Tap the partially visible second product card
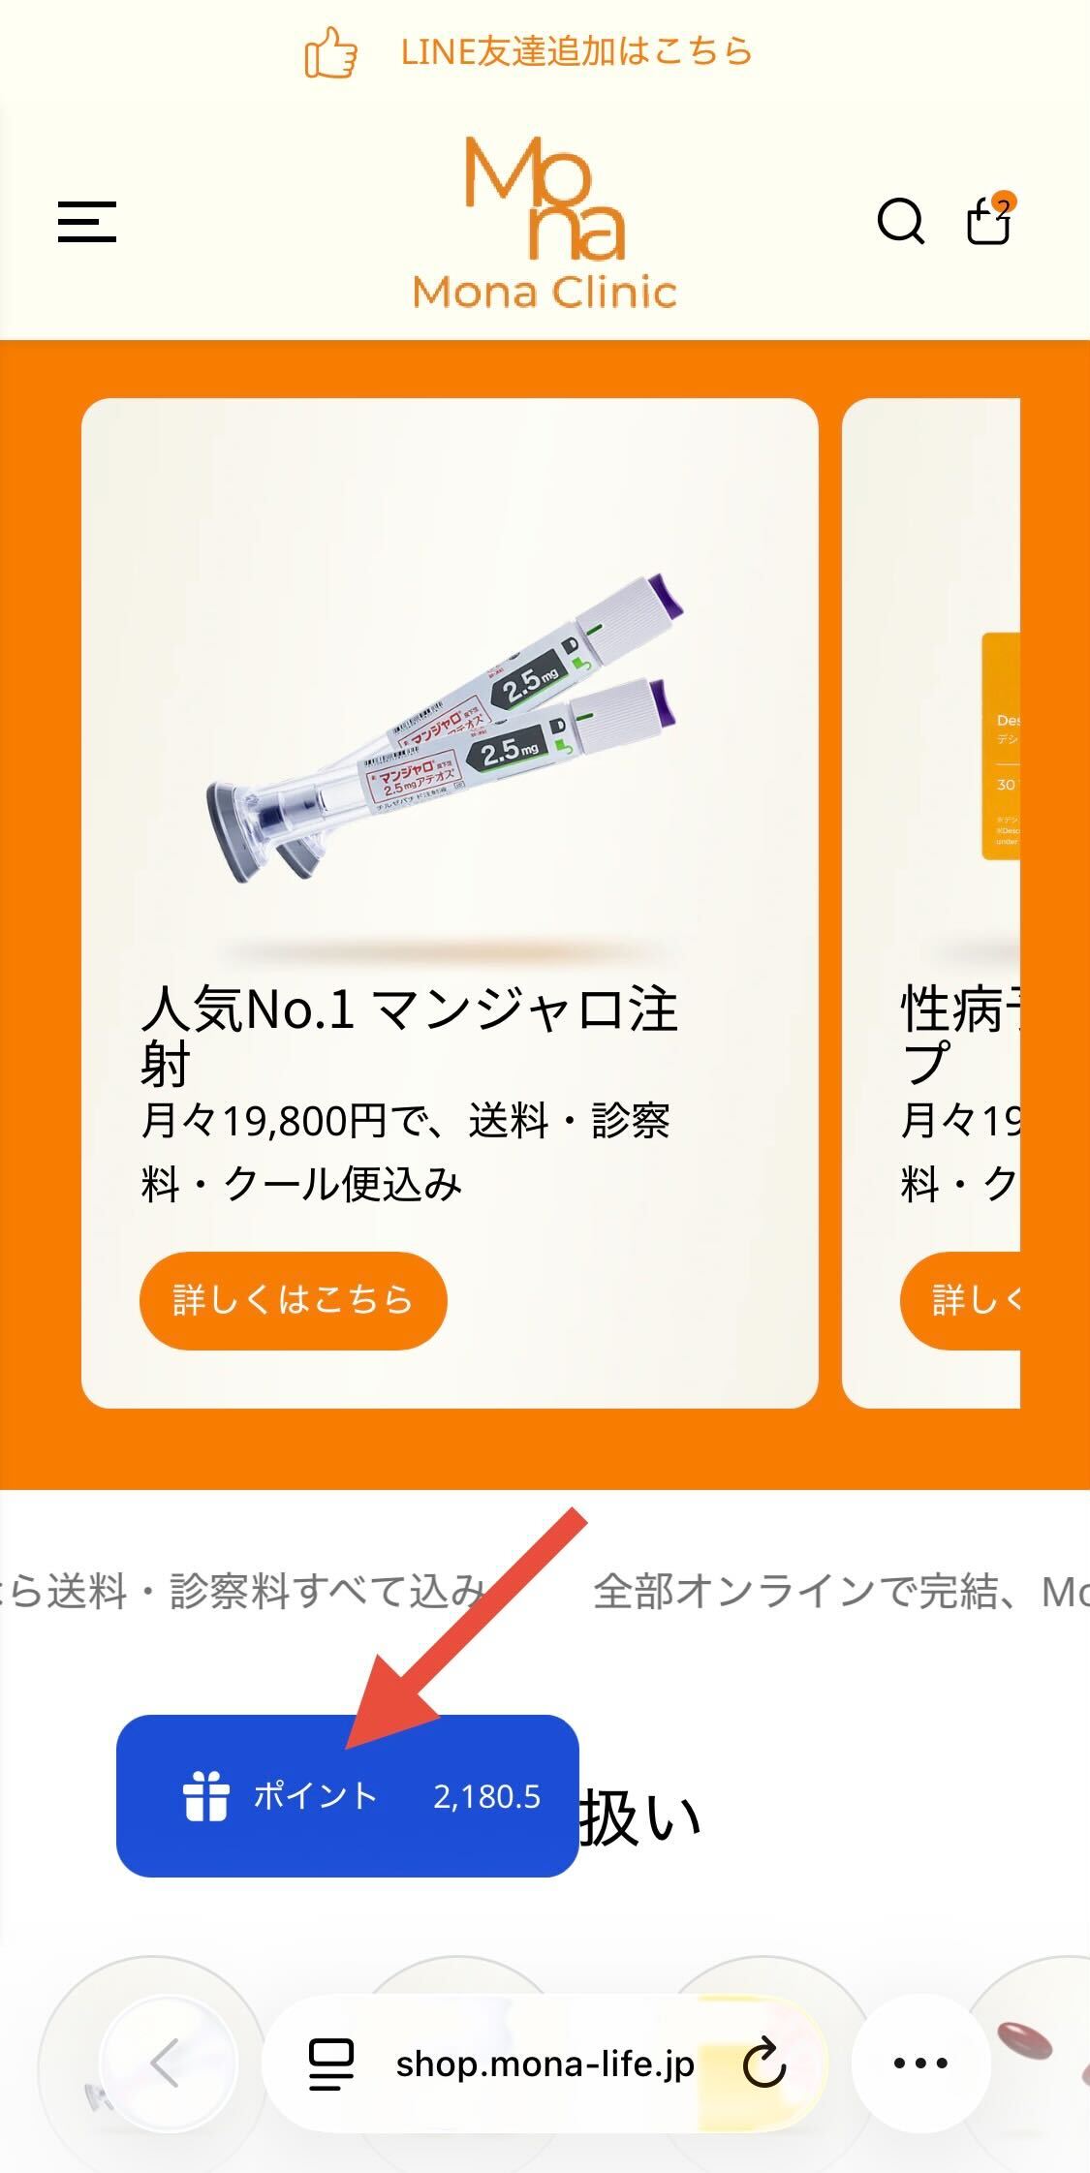The image size is (1090, 2173). click(x=931, y=903)
